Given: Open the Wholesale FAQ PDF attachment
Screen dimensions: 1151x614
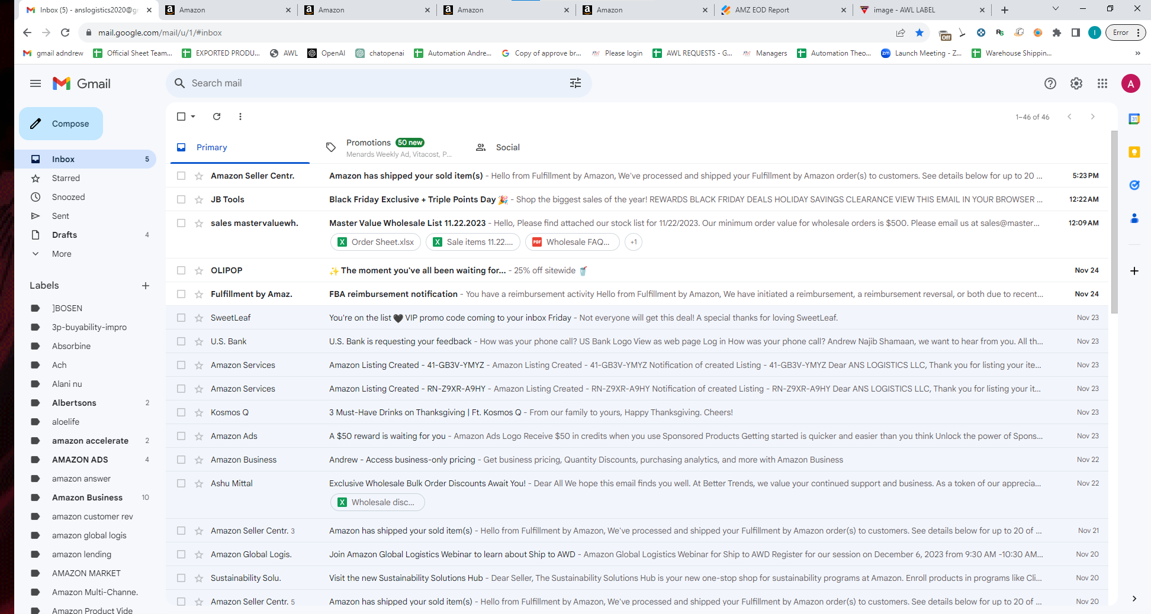Looking at the screenshot, I should [x=572, y=242].
